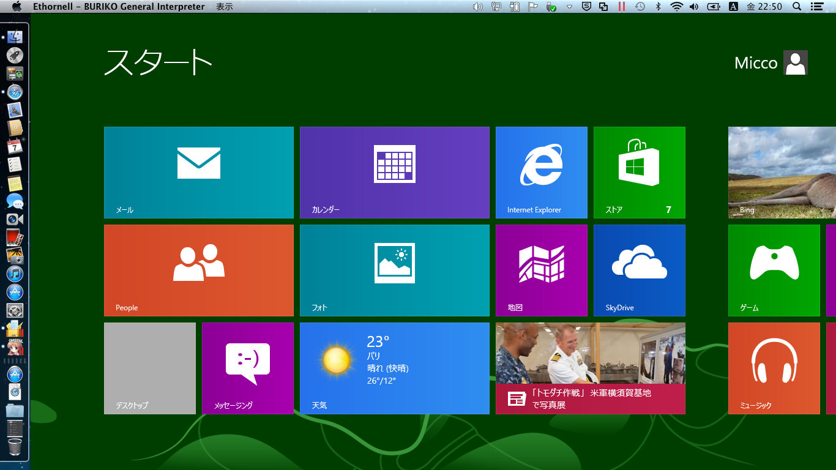
Task: Expand the menu bar triangle dropdown
Action: tap(569, 7)
